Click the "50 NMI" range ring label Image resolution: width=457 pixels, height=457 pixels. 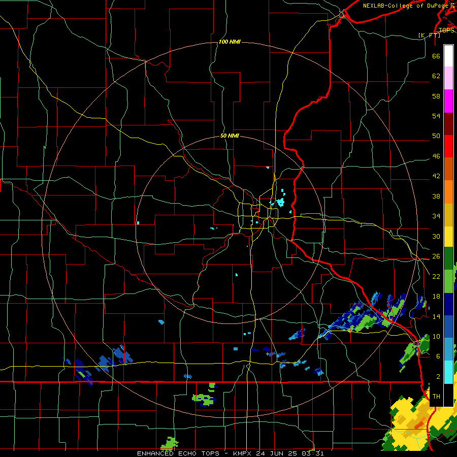tap(230, 136)
